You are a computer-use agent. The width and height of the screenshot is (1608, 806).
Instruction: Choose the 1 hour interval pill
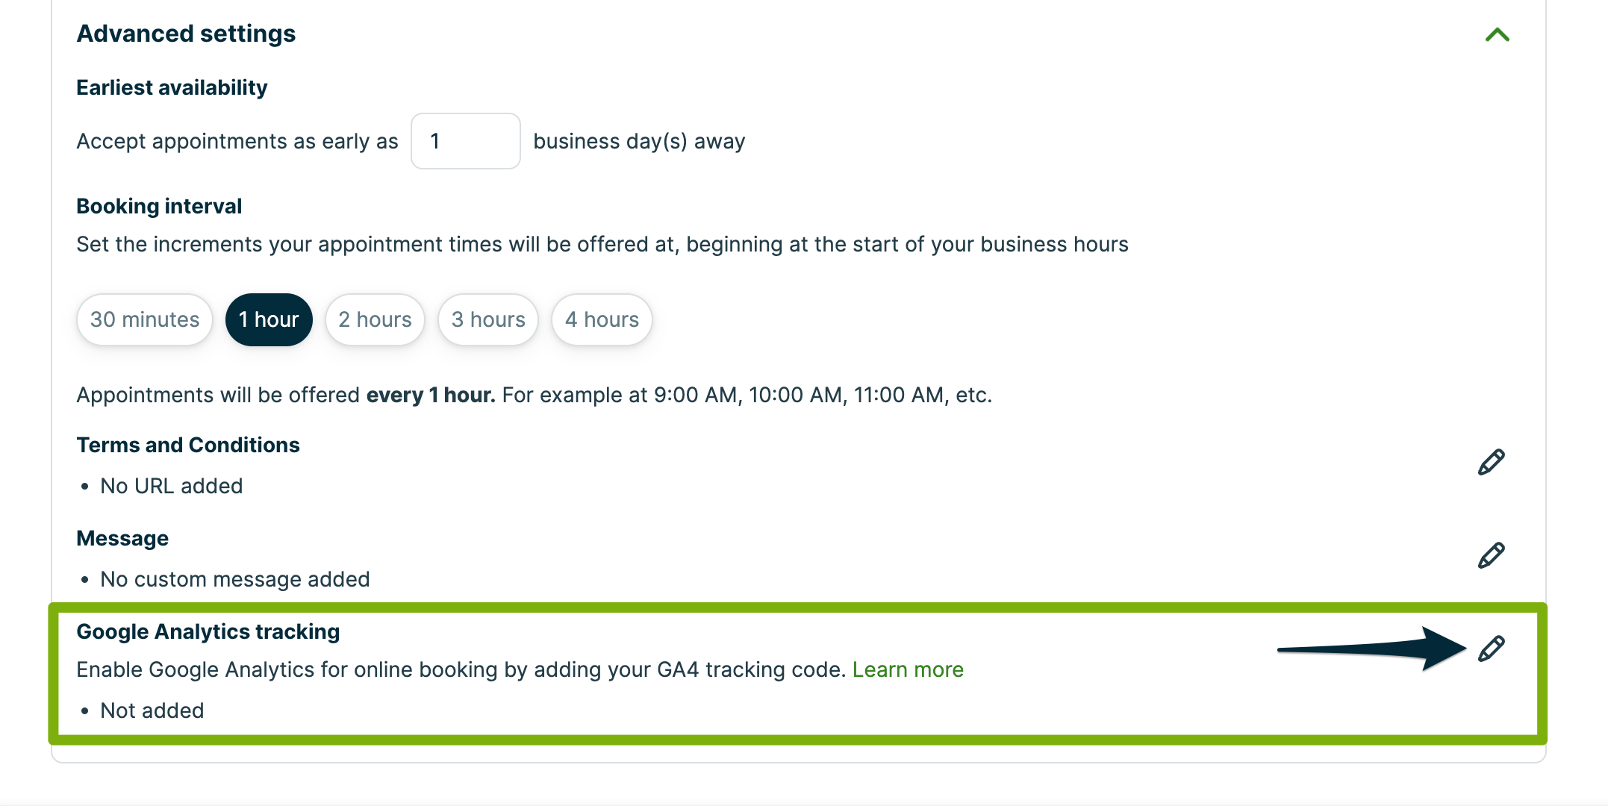click(269, 319)
